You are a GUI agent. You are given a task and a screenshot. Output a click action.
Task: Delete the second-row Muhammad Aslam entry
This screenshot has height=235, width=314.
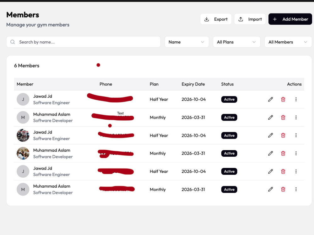(x=283, y=117)
